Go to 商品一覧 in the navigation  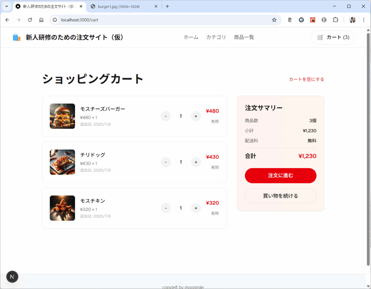coord(244,37)
